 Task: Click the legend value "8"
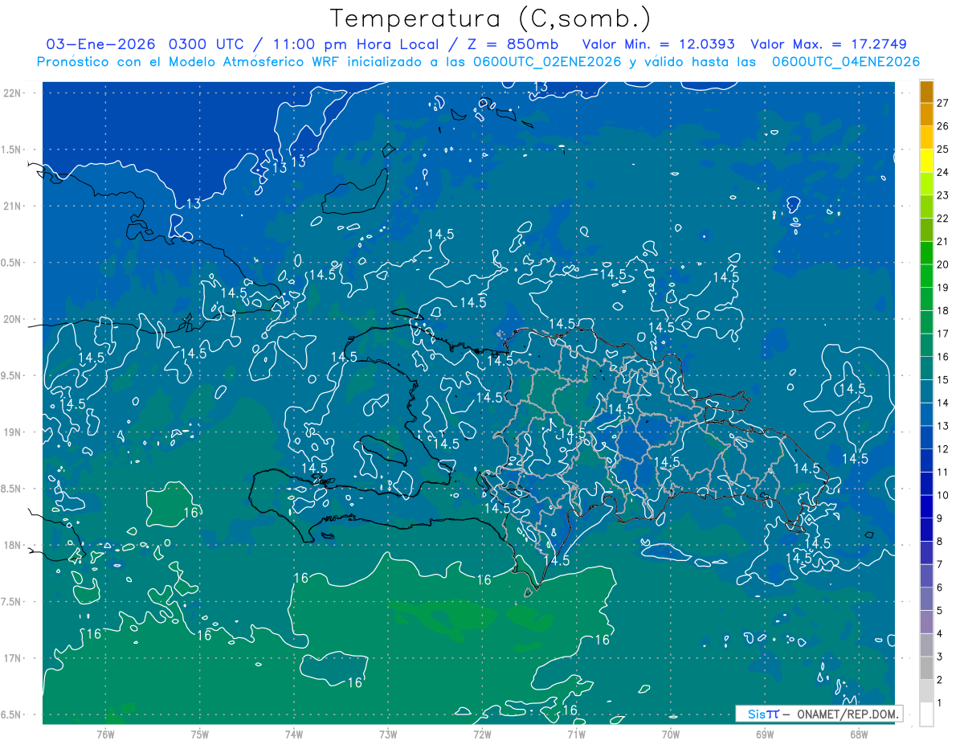click(942, 542)
